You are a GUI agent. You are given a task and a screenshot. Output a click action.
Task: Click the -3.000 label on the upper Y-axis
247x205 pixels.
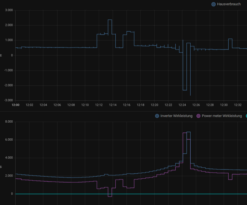tap(9, 100)
